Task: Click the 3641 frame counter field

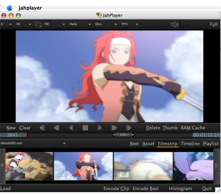Action: pyautogui.click(x=13, y=135)
